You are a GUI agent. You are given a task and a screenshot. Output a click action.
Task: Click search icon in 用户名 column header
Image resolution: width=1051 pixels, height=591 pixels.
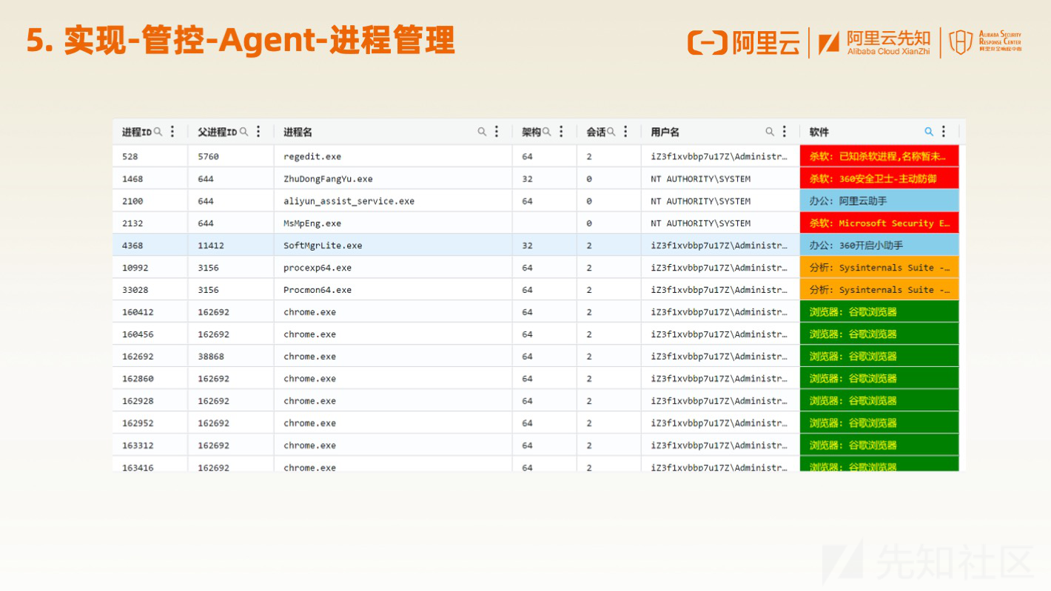pos(770,132)
